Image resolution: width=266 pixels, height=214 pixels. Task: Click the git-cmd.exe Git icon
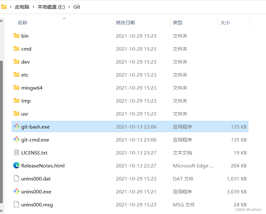(16, 140)
